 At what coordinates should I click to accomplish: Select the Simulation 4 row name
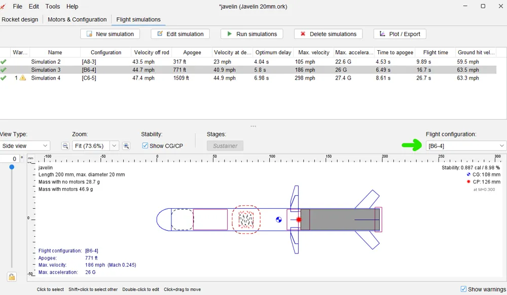click(x=46, y=78)
